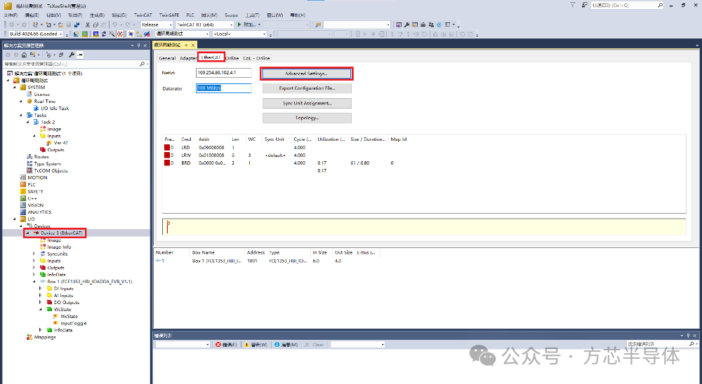Click the SyncUnits icon in tree
Viewport: 702px width, 384px height.
coord(43,254)
